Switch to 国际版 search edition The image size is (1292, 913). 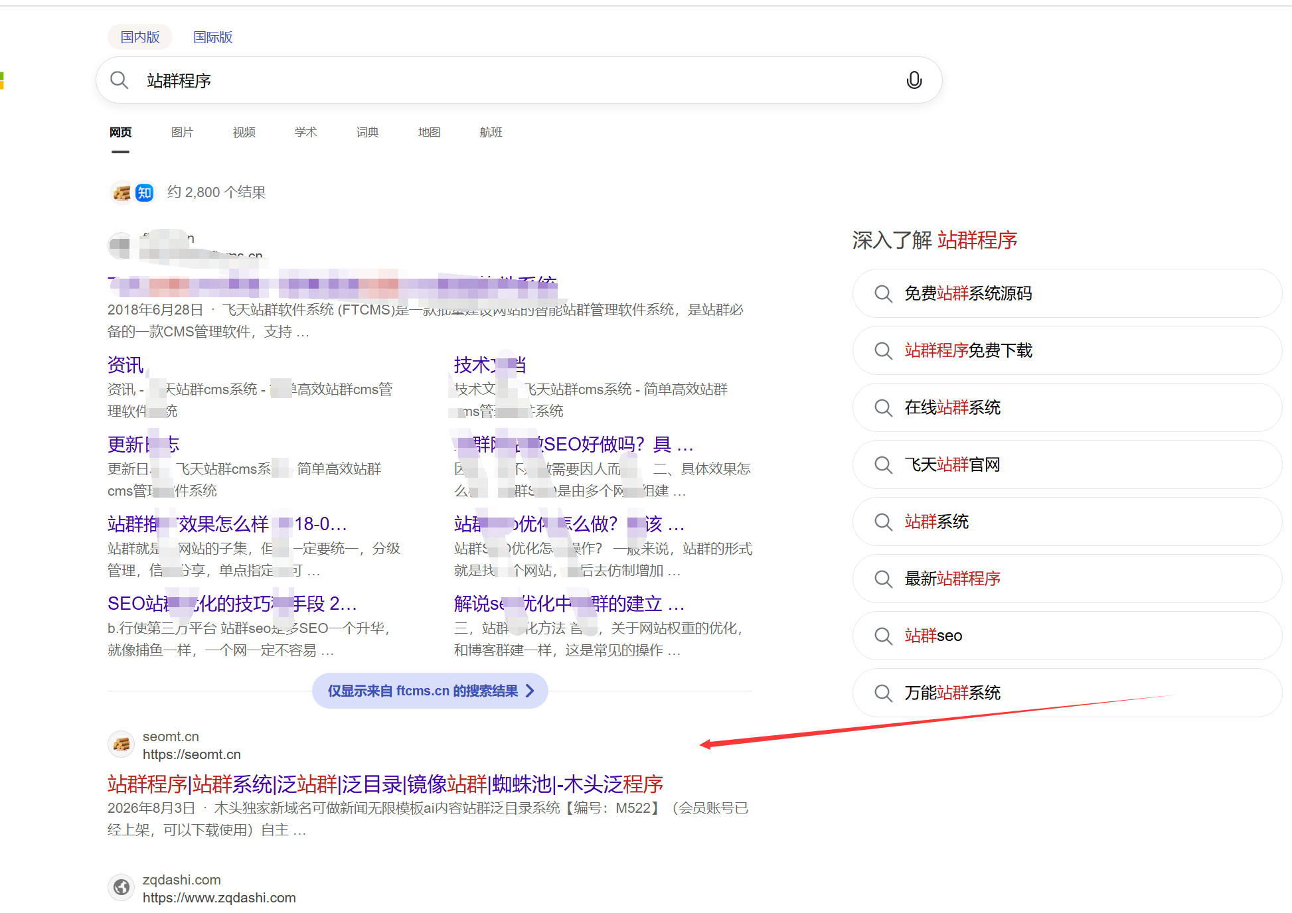[x=213, y=37]
